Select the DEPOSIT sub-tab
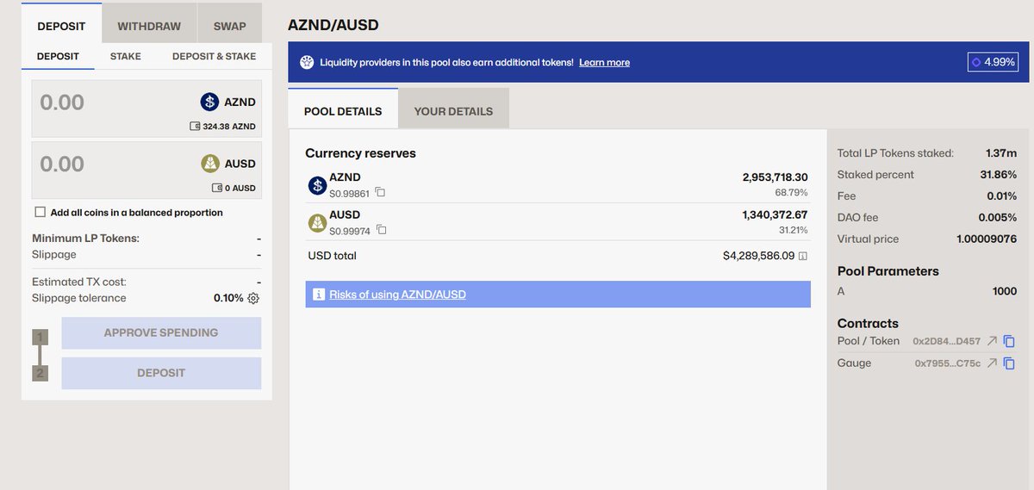 pyautogui.click(x=58, y=56)
